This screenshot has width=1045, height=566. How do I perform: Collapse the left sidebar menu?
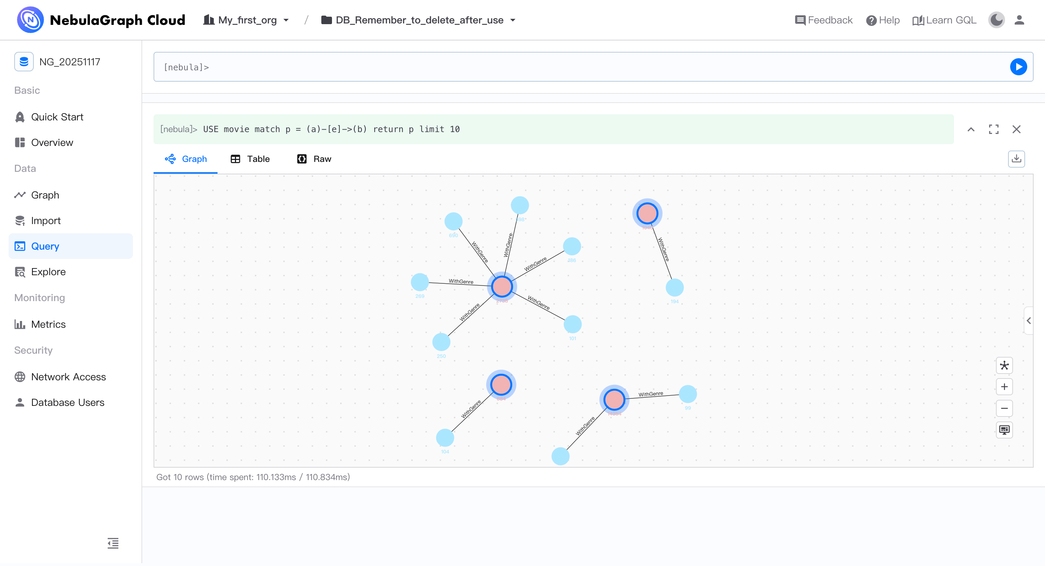pyautogui.click(x=113, y=543)
